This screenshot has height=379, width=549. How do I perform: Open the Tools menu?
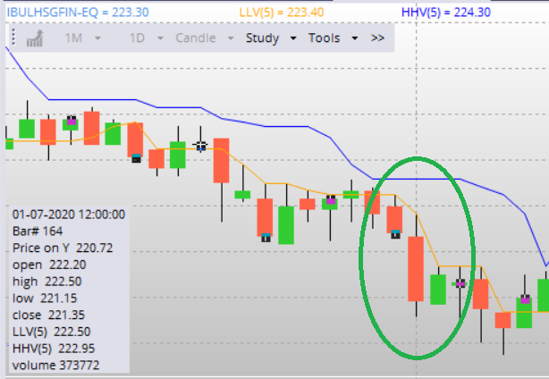coord(325,38)
